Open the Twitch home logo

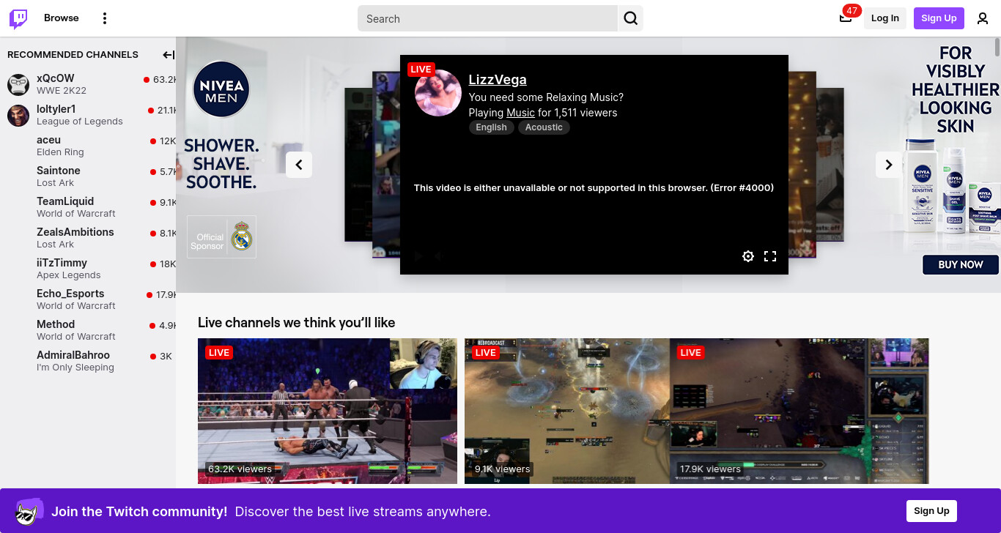18,18
